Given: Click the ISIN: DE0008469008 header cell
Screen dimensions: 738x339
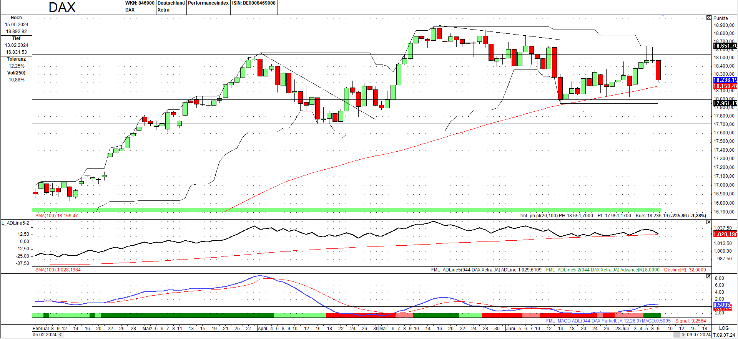Looking at the screenshot, I should 254,3.
